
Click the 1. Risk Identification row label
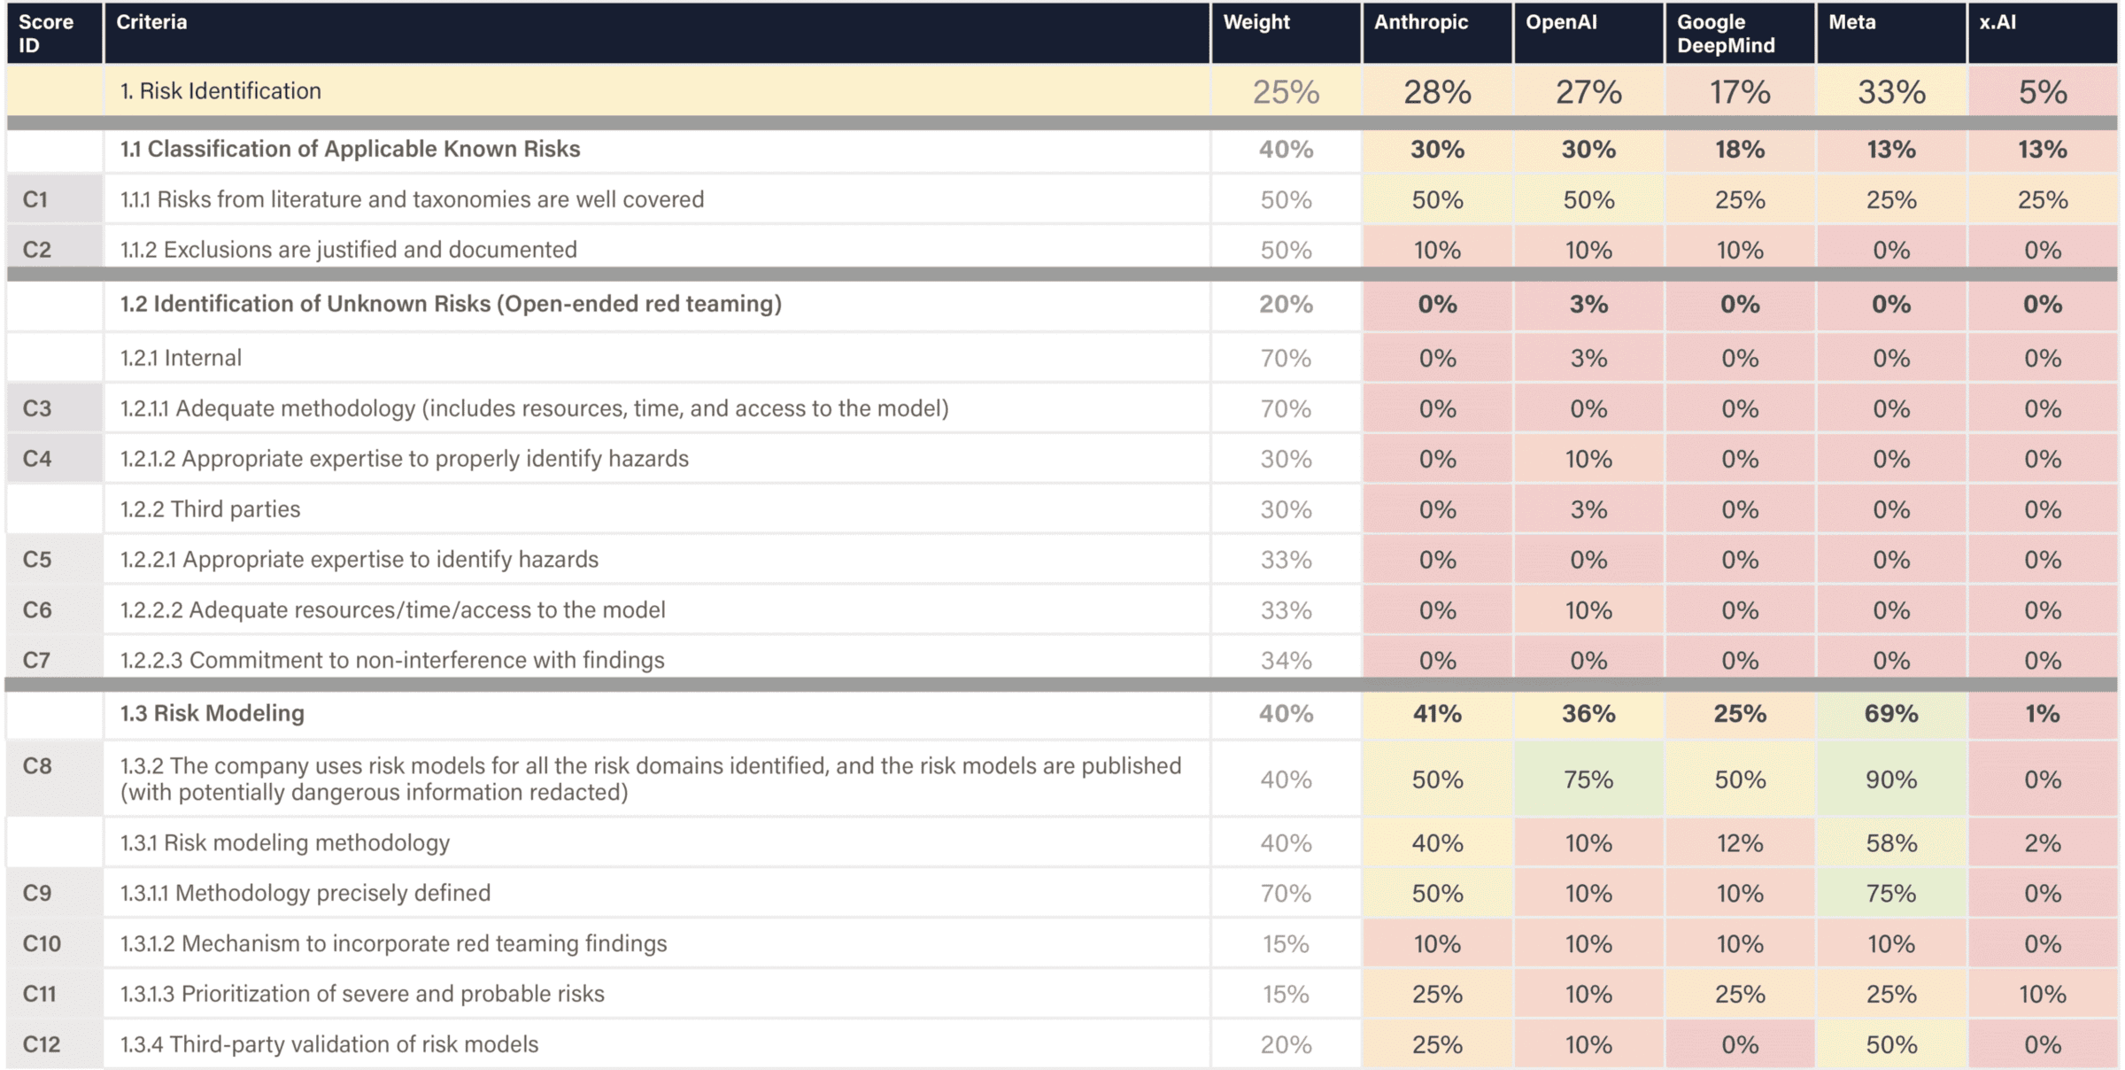click(x=220, y=91)
